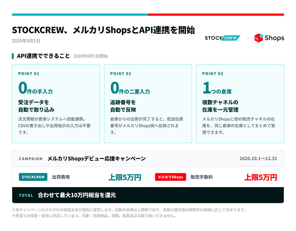Click the STOCKCREW logo at top right
Viewport: 296px width, 231px height.
[222, 38]
